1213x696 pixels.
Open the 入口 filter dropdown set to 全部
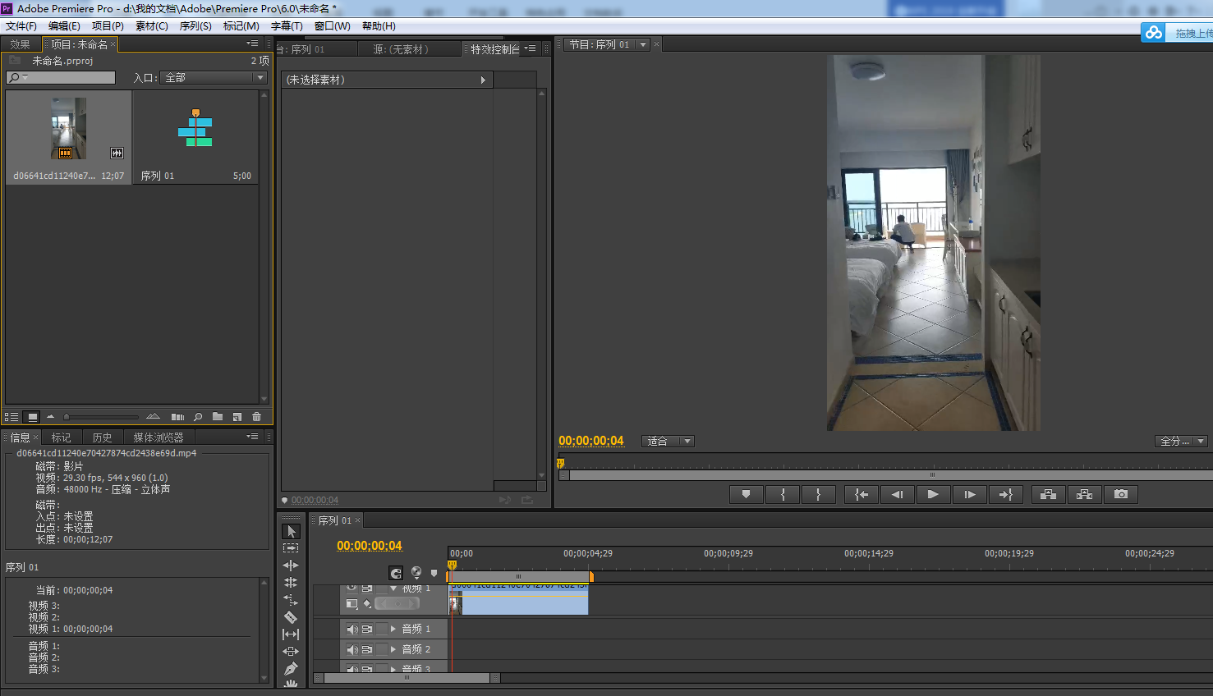(214, 78)
